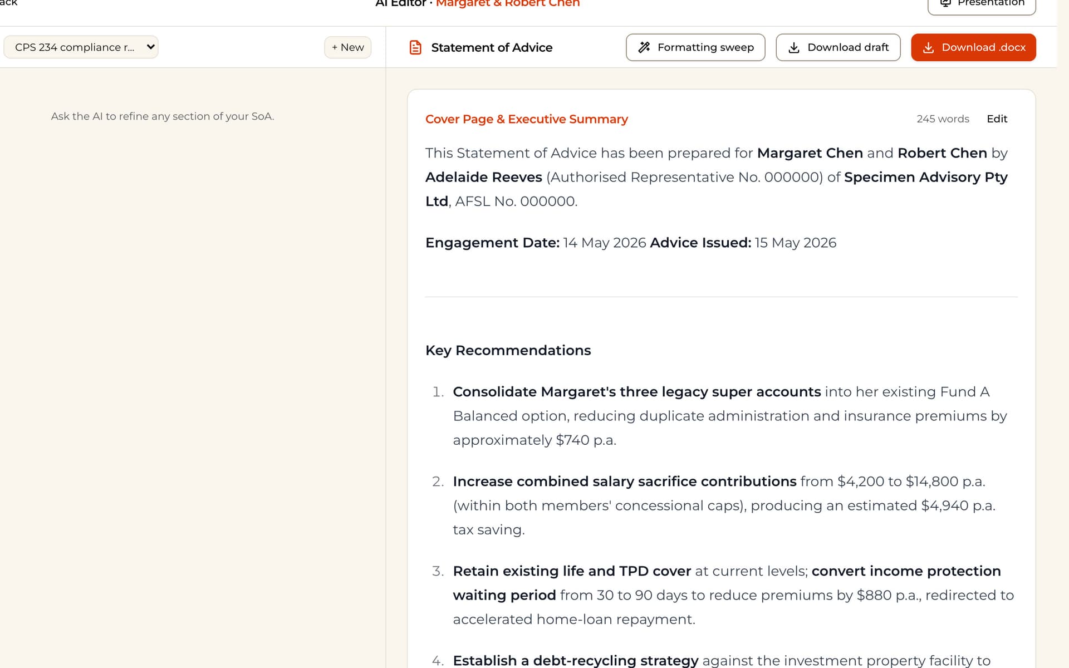
Task: Click the Margaret & Robert Chen client link
Action: (508, 3)
